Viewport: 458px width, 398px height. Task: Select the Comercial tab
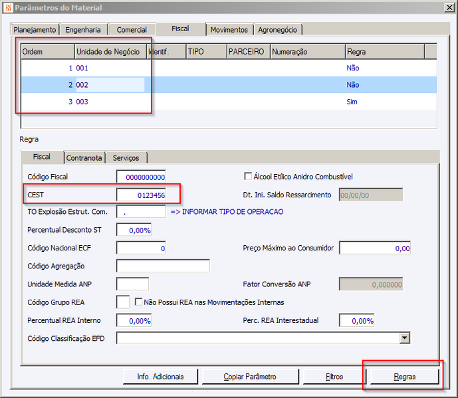click(132, 30)
